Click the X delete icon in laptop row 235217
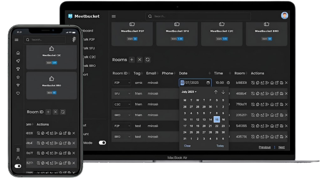The height and width of the screenshot is (180, 320). 286,115
